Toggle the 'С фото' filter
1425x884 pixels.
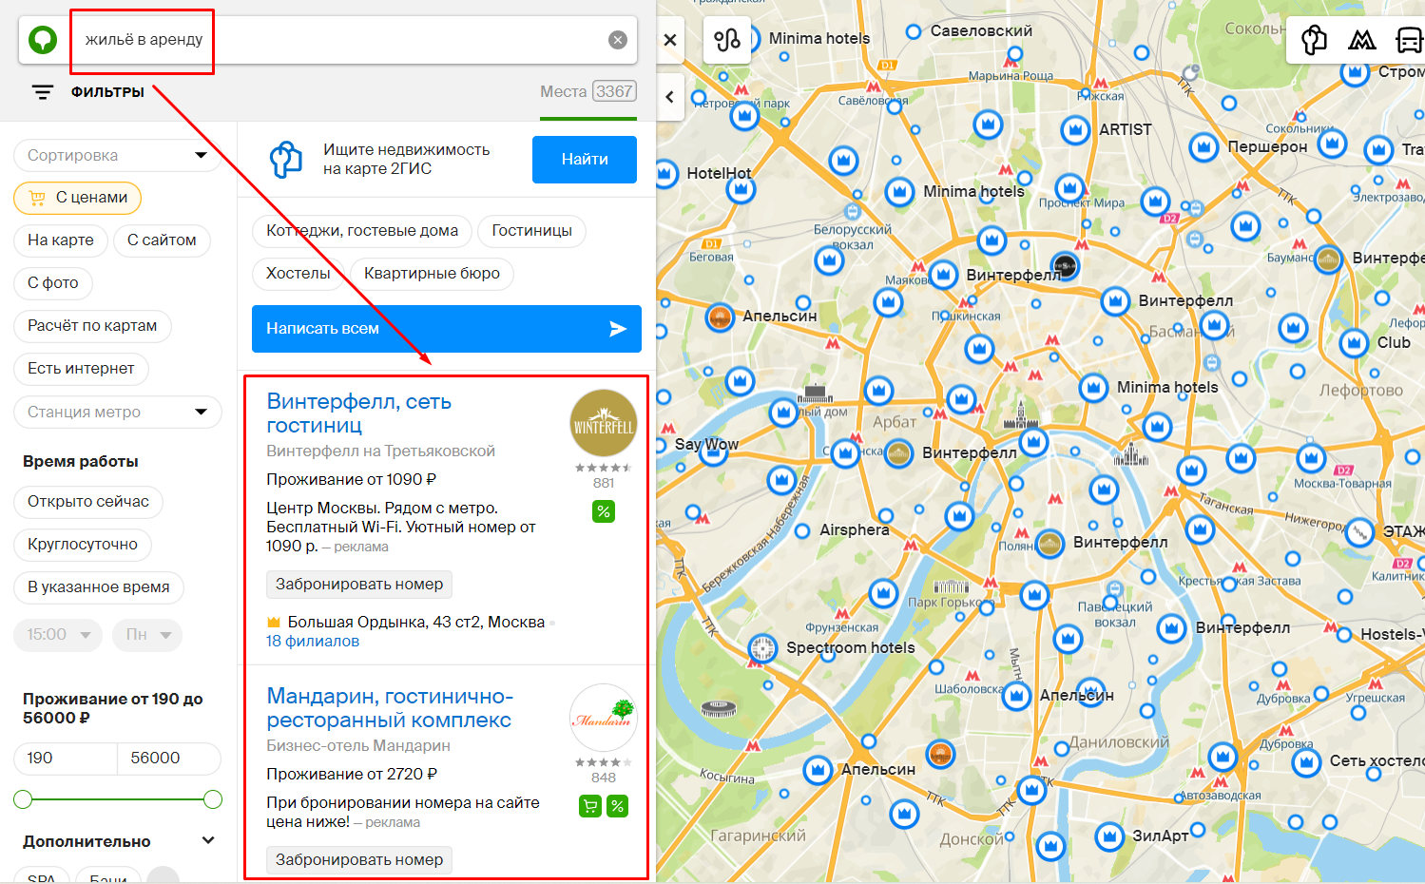[53, 283]
